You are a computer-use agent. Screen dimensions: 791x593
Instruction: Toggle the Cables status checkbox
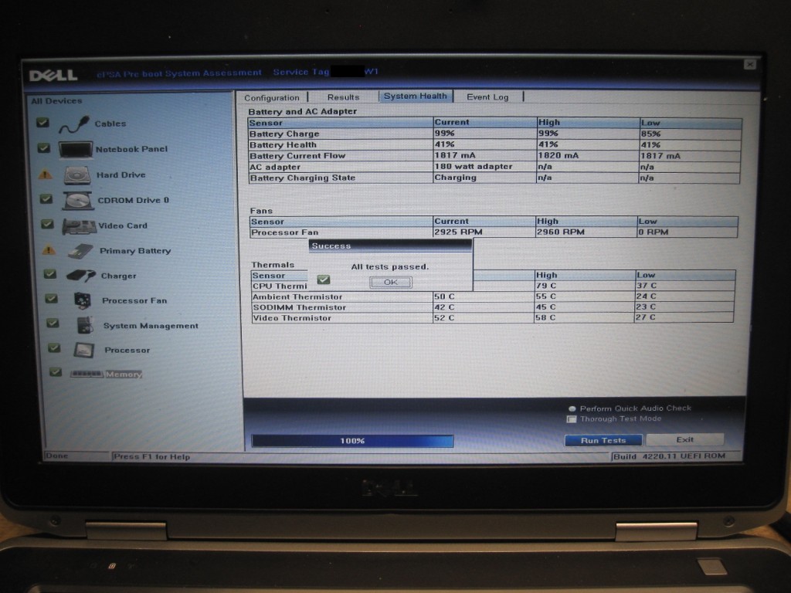pyautogui.click(x=43, y=122)
